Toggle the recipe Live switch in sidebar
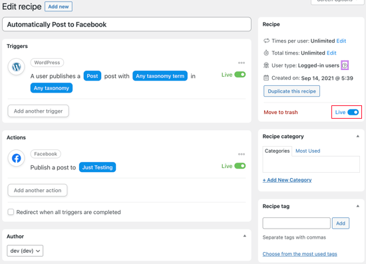Screen dimensions: 366x264 (353, 112)
